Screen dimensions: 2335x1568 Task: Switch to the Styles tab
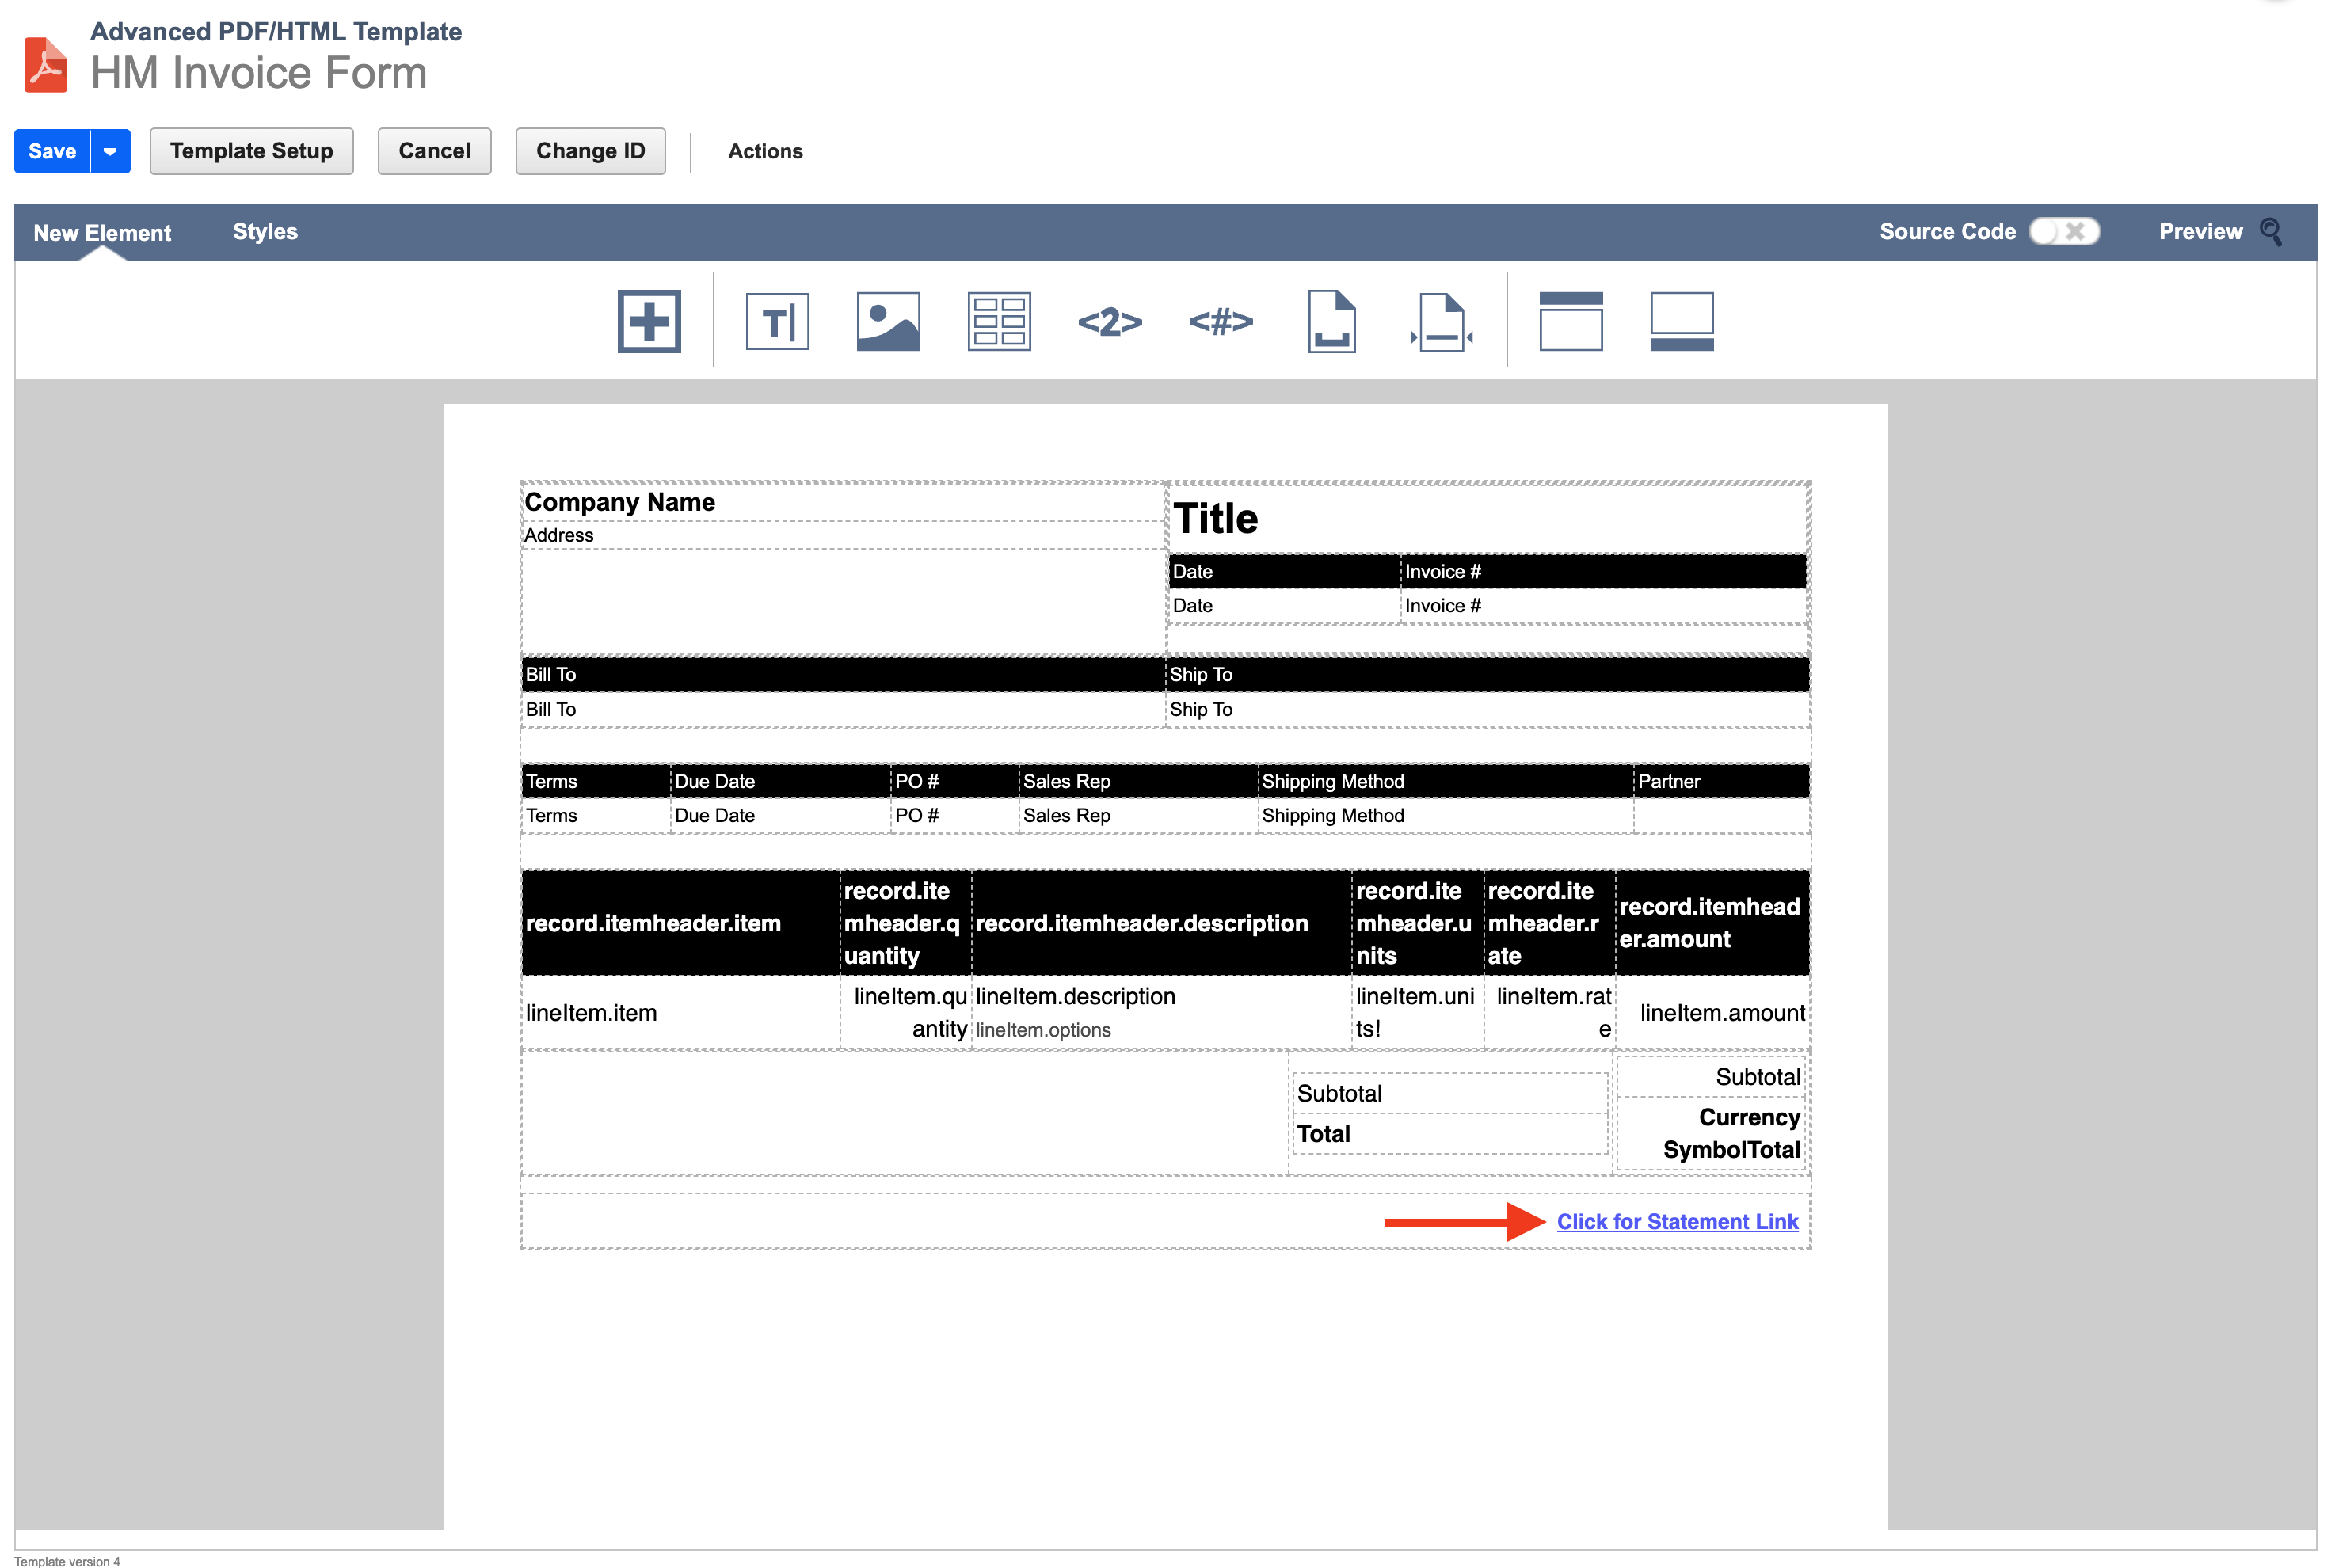[x=265, y=231]
